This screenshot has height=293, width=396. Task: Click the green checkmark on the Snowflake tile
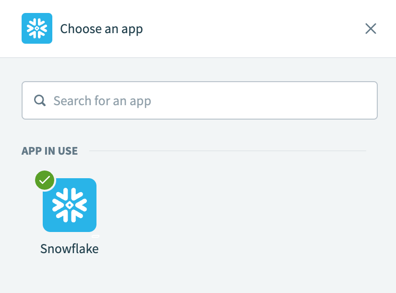pyautogui.click(x=45, y=181)
